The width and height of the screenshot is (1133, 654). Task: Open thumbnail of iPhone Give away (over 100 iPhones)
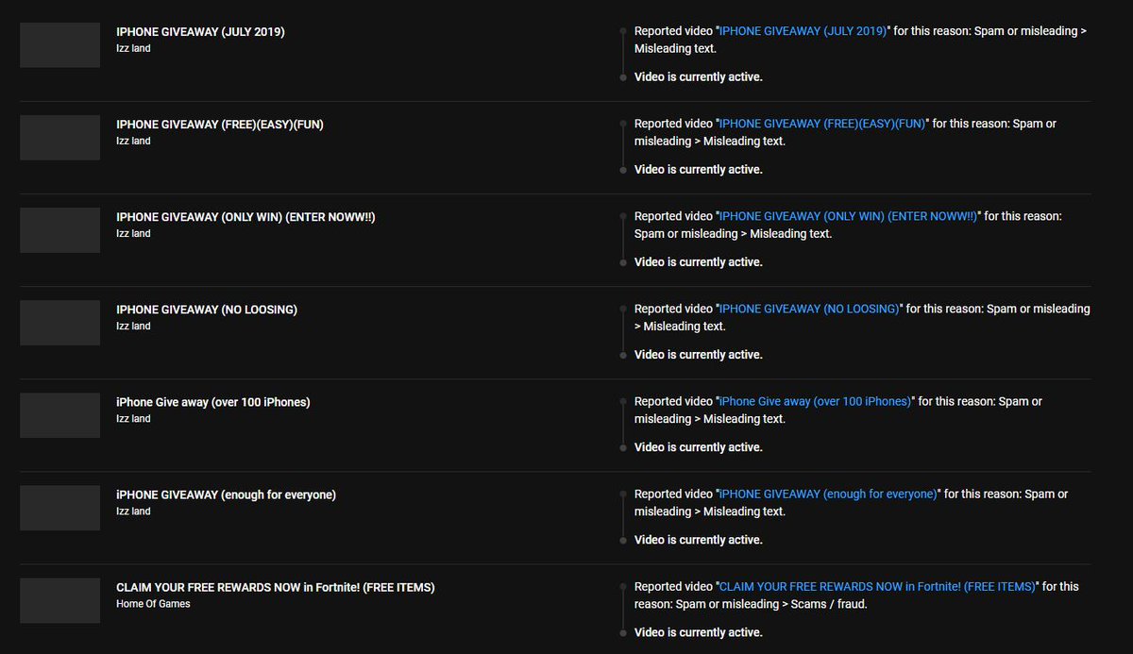59,415
